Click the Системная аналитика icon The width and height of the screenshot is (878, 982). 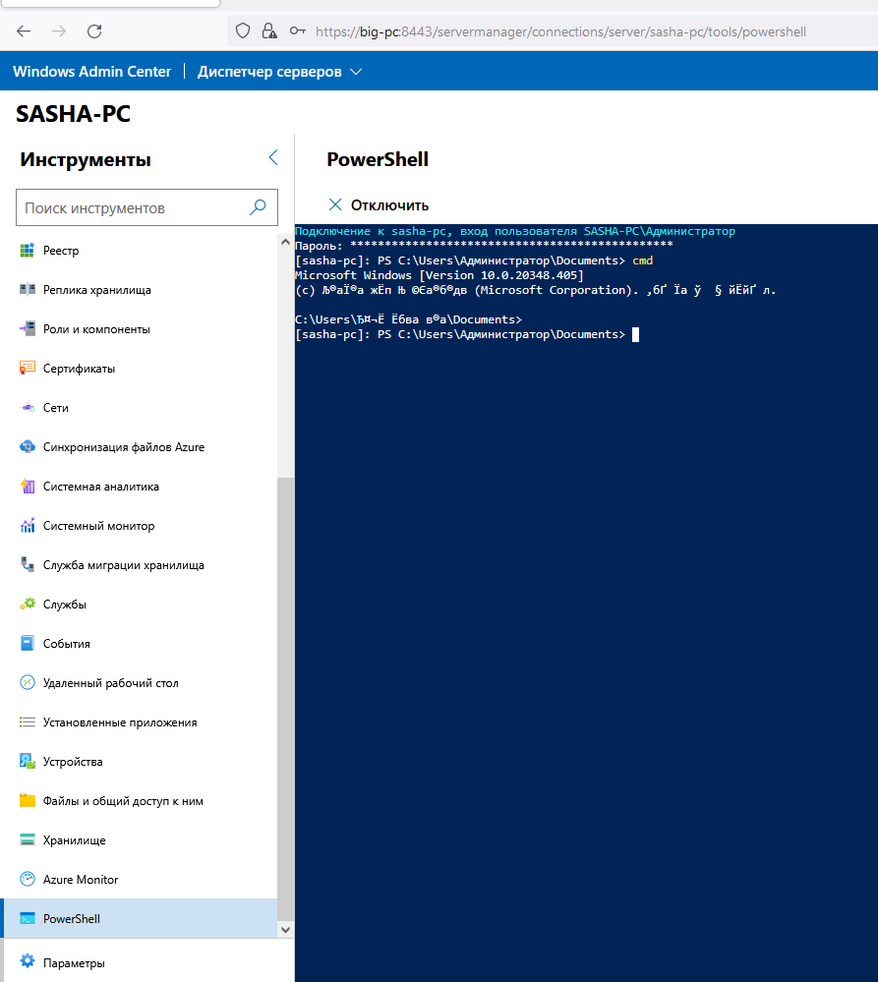(x=27, y=487)
